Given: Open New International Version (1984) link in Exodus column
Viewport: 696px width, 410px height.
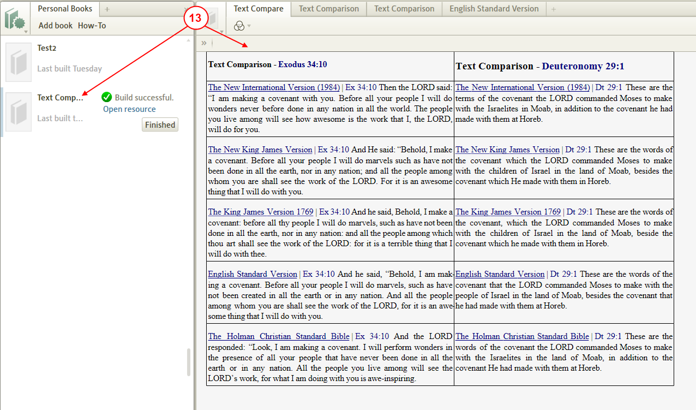Looking at the screenshot, I should (274, 87).
